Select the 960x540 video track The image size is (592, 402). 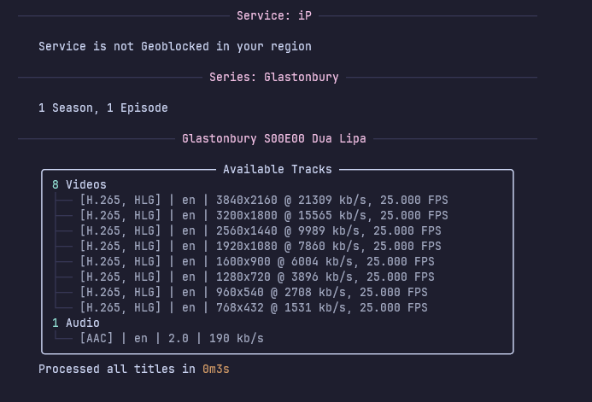pyautogui.click(x=254, y=293)
